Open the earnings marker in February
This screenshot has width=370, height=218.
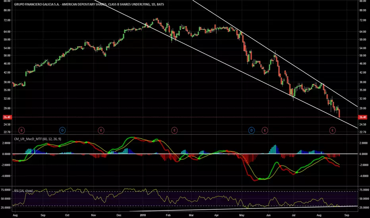(x=174, y=130)
